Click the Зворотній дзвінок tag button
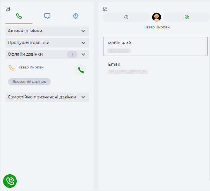The width and height of the screenshot is (210, 191). pyautogui.click(x=29, y=82)
